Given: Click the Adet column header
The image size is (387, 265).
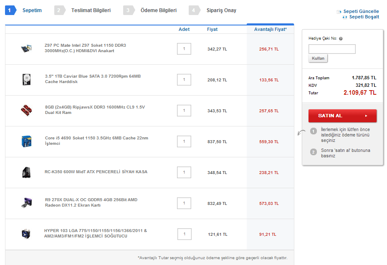Looking at the screenshot, I should tap(184, 29).
